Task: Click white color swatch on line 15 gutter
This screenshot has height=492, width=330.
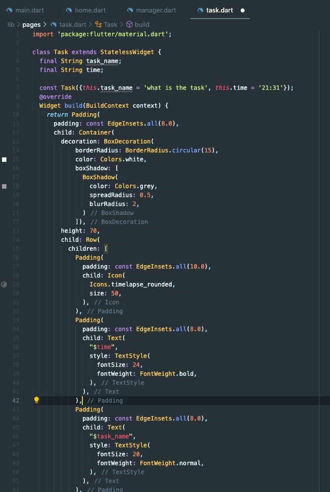Action: (x=4, y=159)
